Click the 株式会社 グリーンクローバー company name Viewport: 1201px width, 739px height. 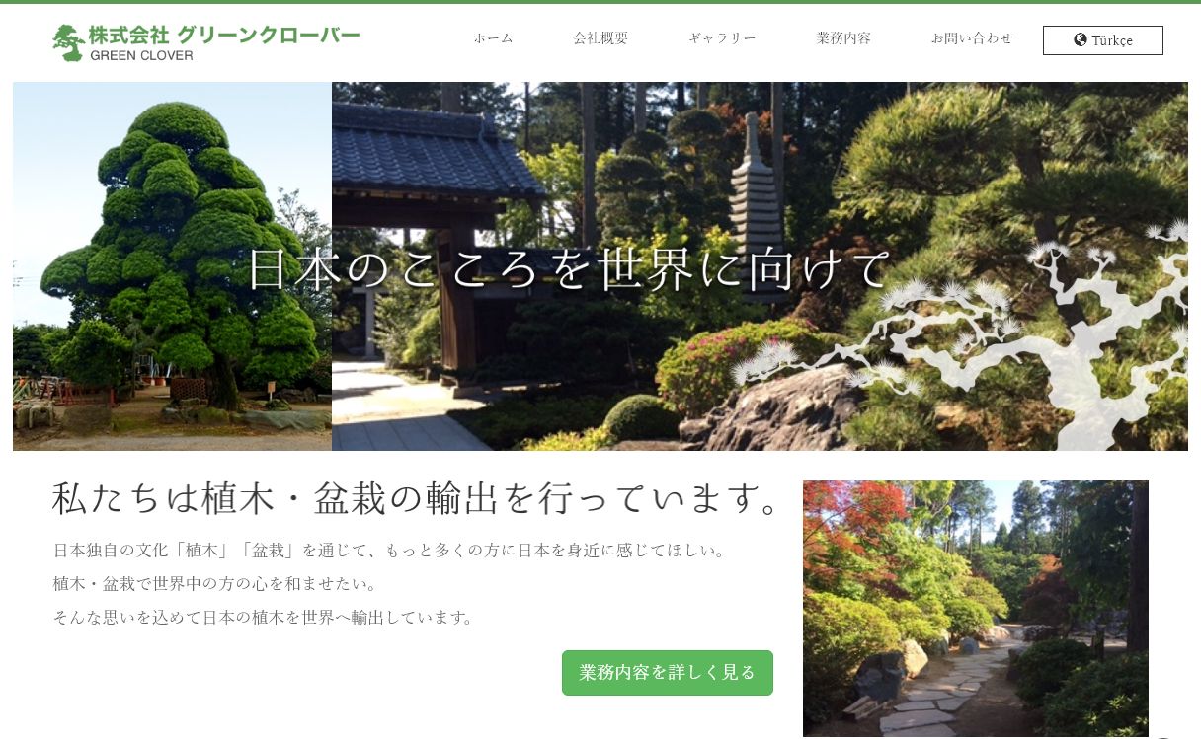pos(224,35)
